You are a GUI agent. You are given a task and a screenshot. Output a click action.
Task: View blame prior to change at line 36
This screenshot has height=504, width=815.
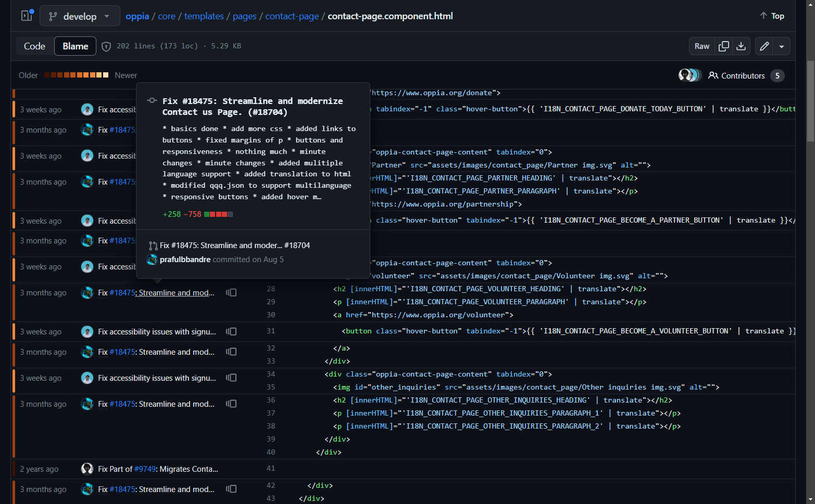click(231, 404)
